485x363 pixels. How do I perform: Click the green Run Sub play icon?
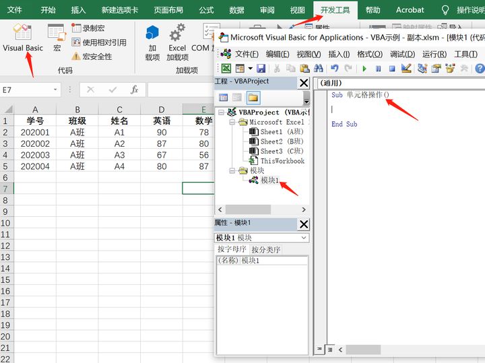[364, 69]
